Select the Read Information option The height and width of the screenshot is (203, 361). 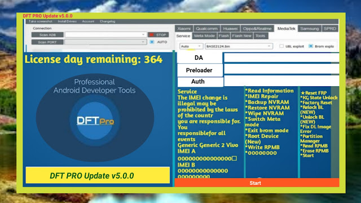coord(270,91)
